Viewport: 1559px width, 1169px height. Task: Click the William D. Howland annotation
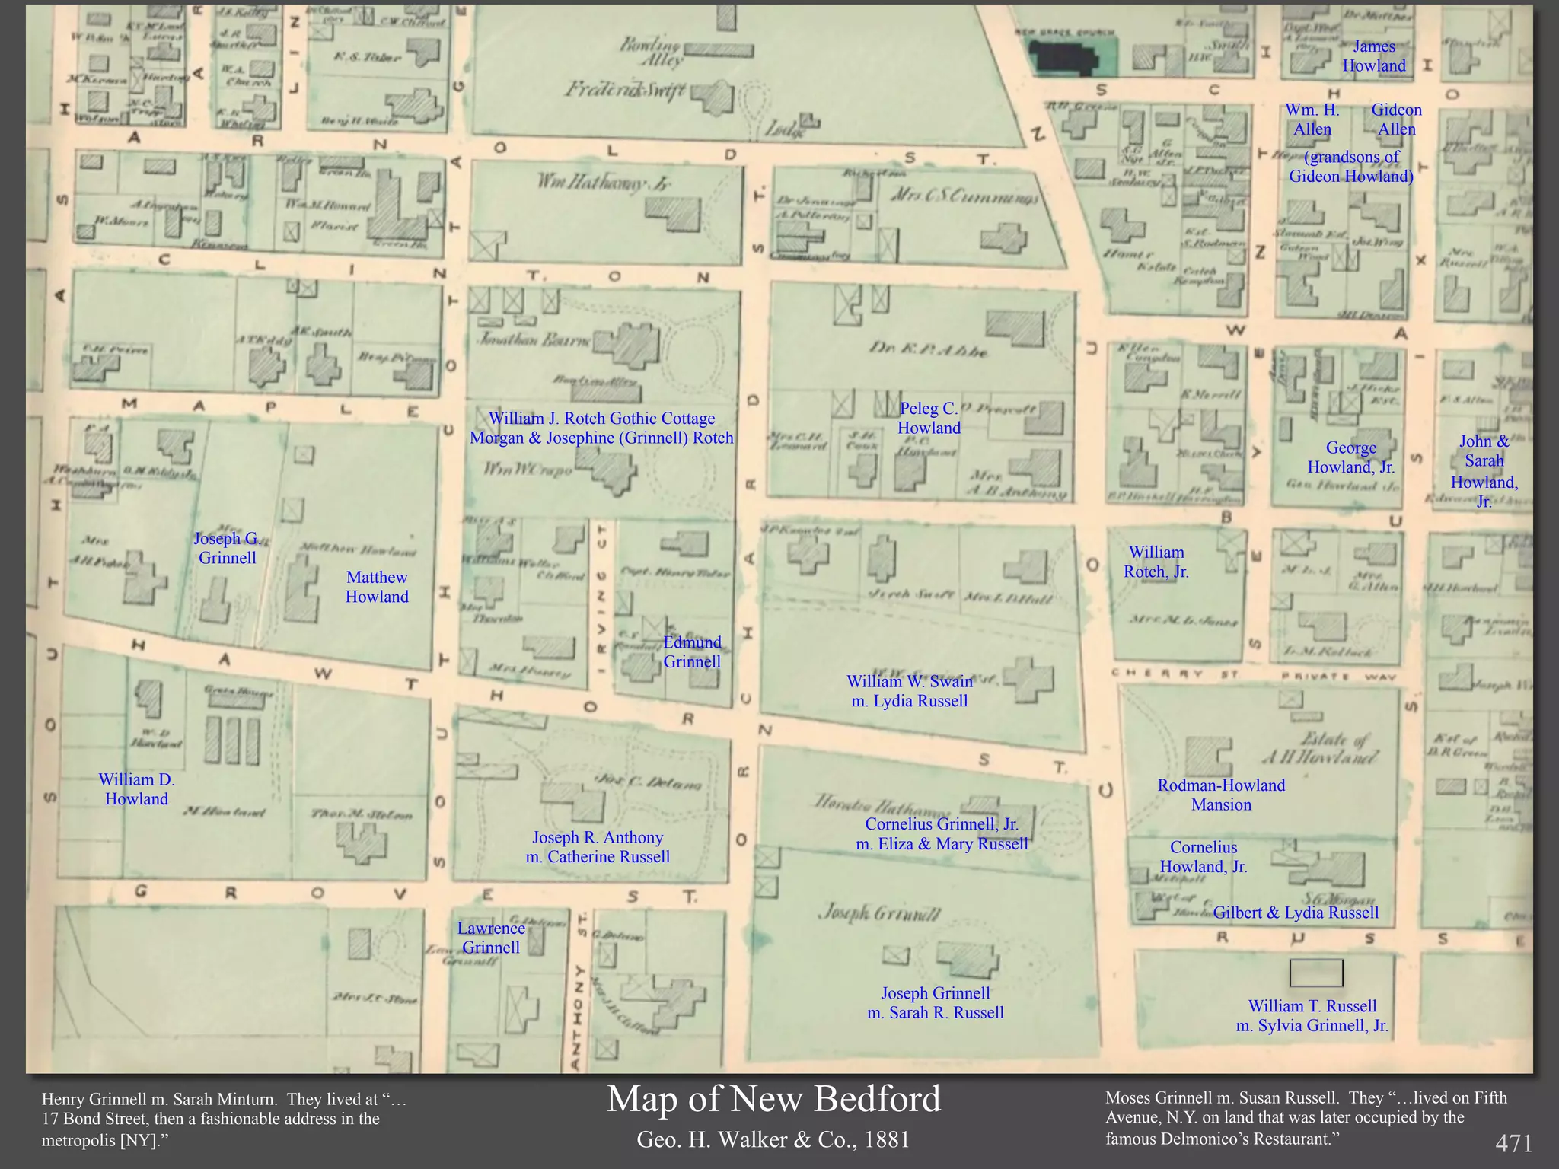pyautogui.click(x=137, y=788)
